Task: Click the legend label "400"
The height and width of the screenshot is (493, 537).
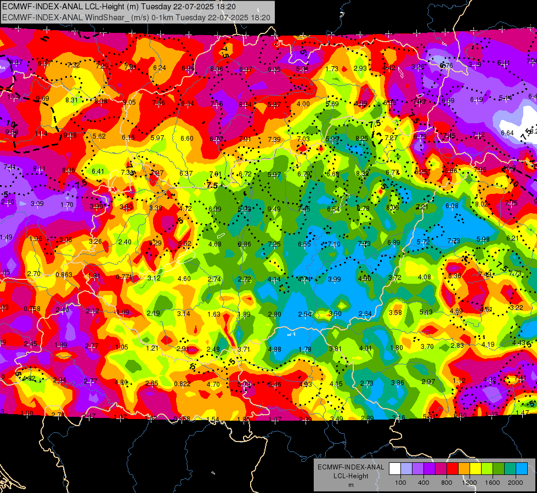Action: click(x=423, y=483)
